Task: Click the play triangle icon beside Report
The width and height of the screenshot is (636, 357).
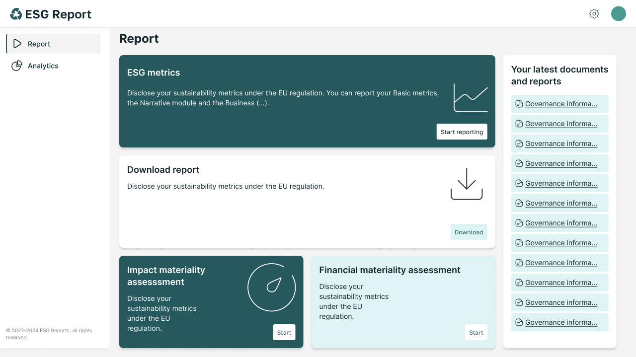Action: 17,44
